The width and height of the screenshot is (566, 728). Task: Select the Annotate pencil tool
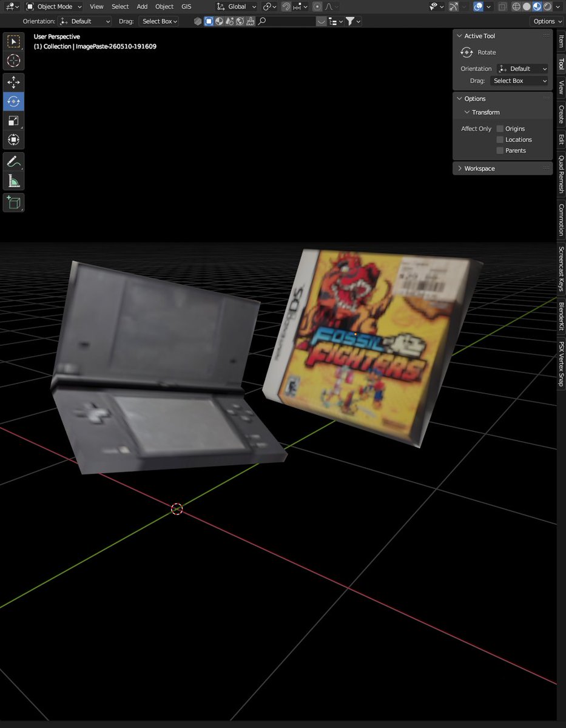click(x=13, y=161)
